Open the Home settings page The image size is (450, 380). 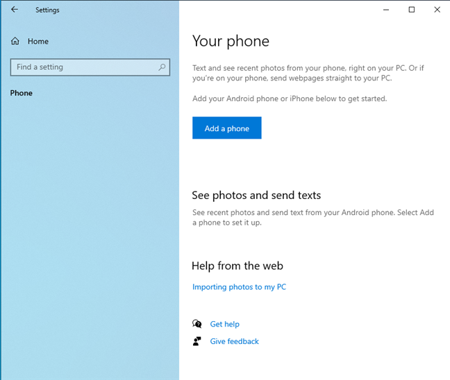pos(30,42)
